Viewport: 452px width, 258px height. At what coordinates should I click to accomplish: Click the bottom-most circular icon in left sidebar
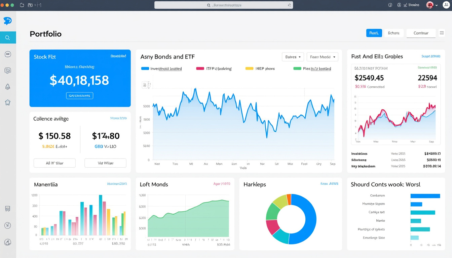[x=8, y=242]
